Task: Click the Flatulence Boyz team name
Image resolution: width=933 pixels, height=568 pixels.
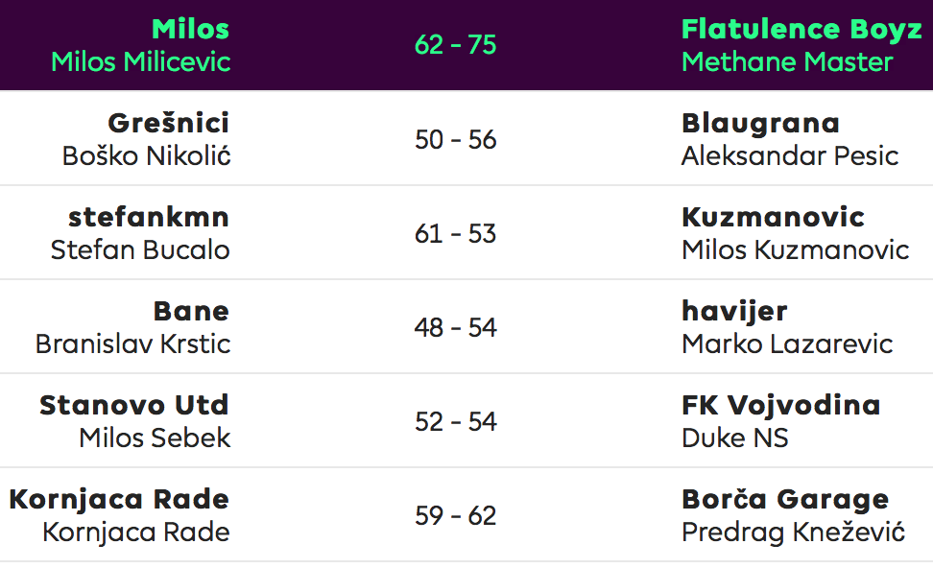Action: click(801, 29)
